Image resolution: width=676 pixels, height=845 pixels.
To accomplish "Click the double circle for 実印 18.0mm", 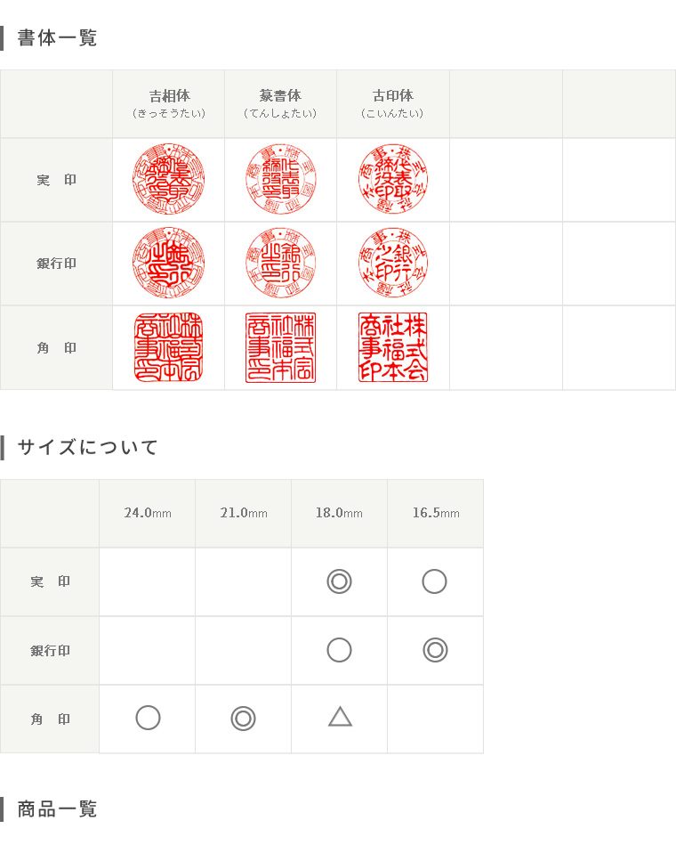I will click(339, 581).
